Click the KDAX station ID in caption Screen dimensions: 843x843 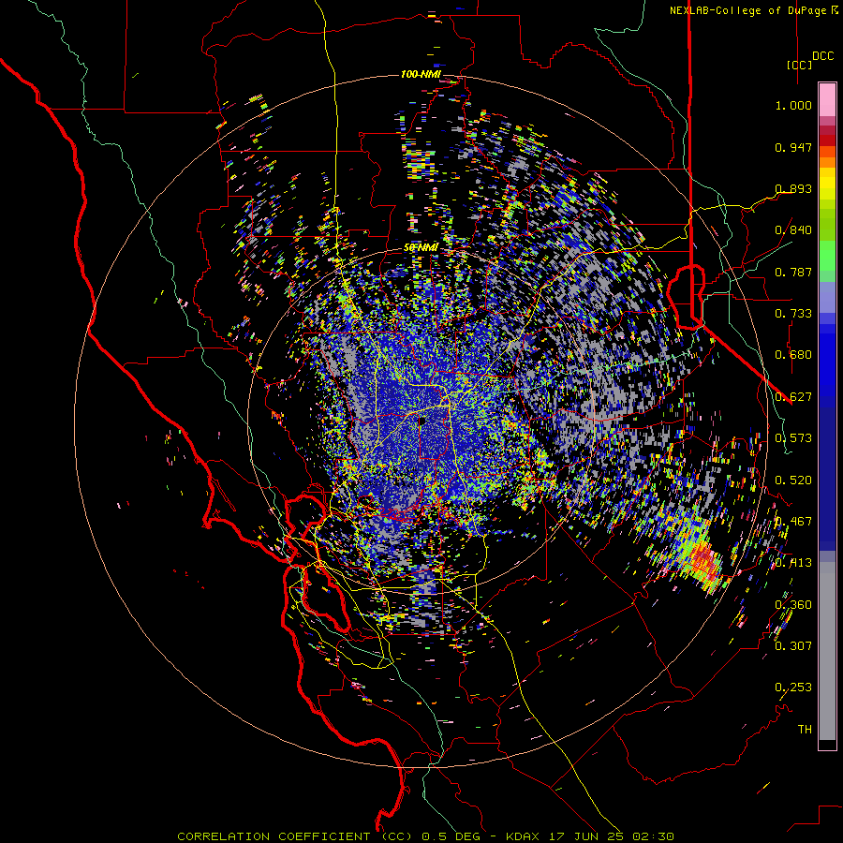click(525, 836)
